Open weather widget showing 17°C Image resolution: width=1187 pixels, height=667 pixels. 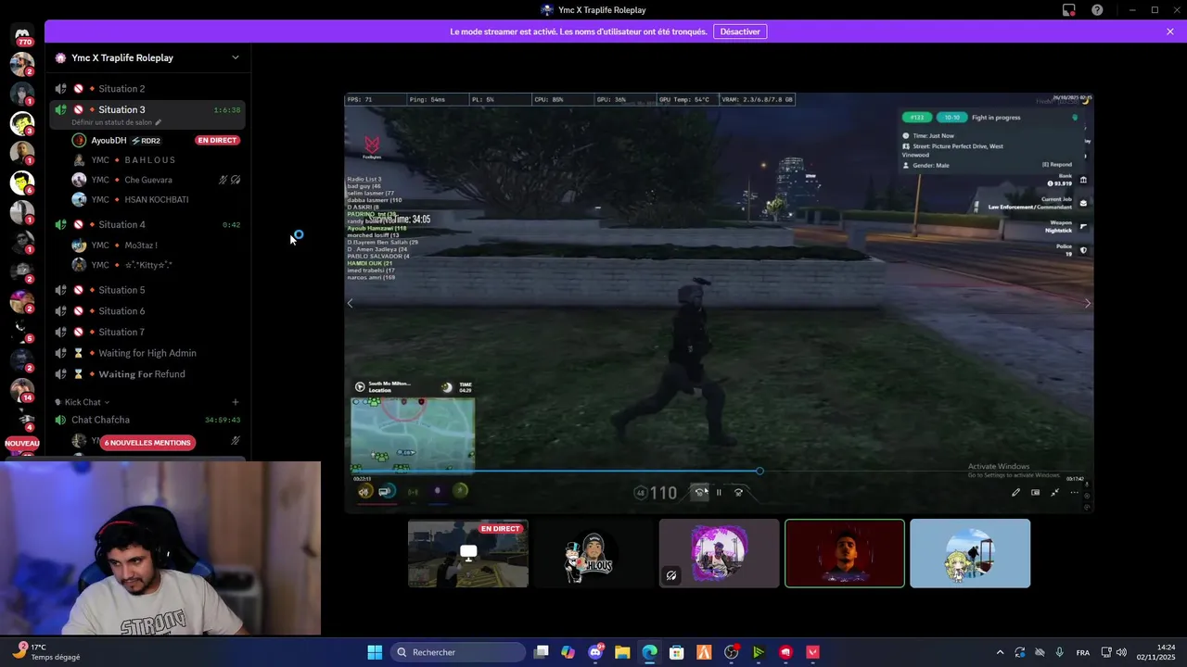46,652
